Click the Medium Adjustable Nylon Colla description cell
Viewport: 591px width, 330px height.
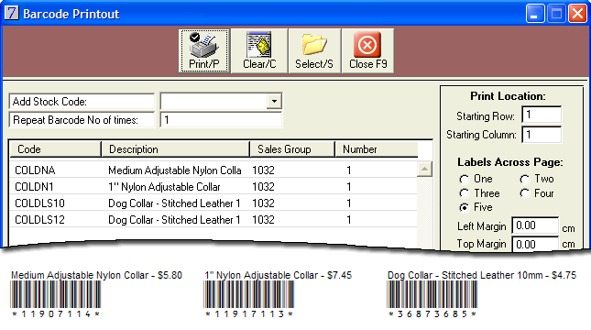coord(175,170)
